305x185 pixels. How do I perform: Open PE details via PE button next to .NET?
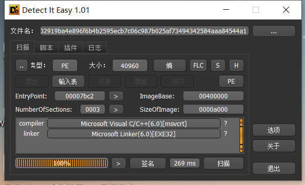(x=231, y=81)
